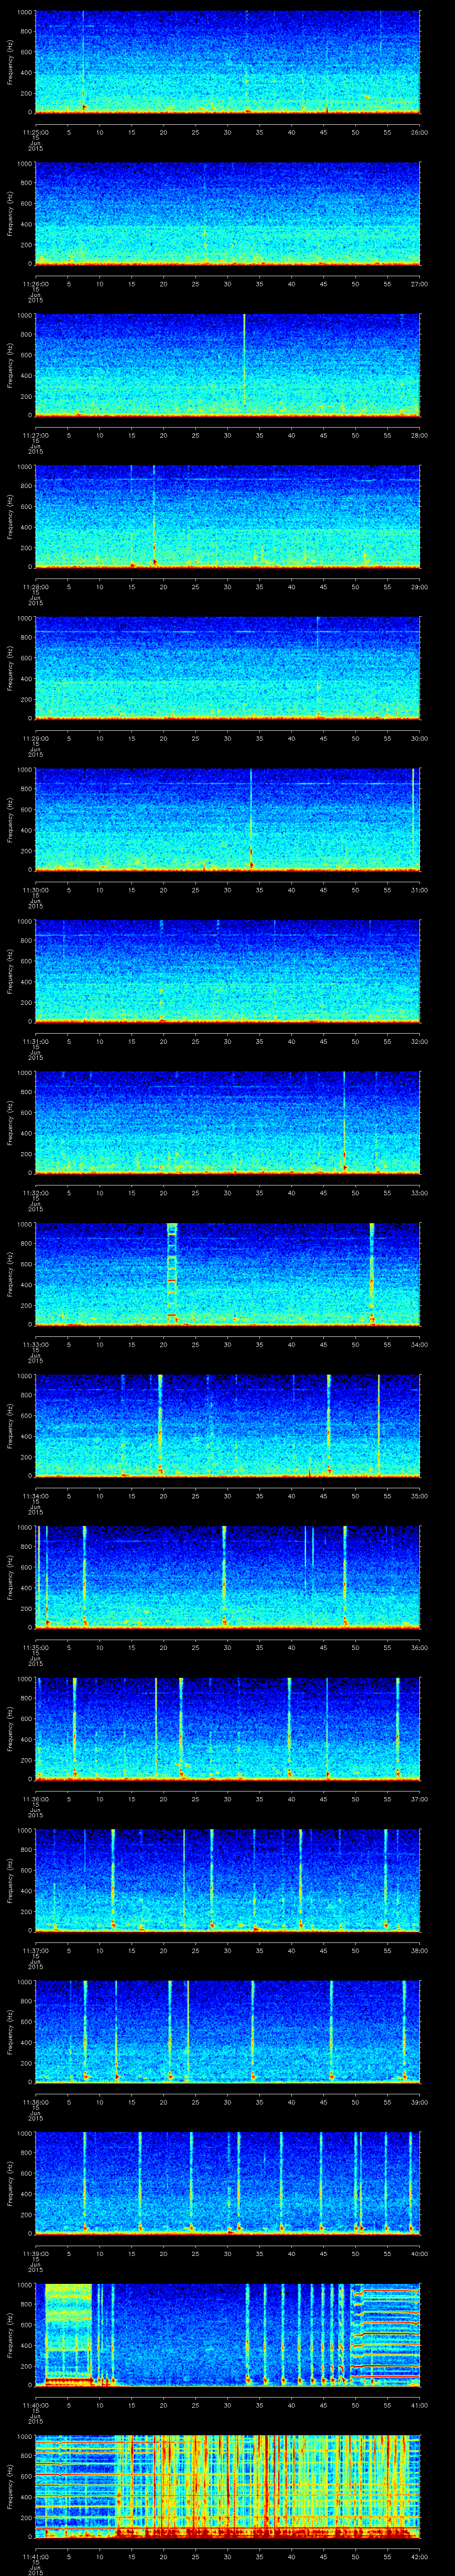The height and width of the screenshot is (2576, 455).
Task: Choose the 11:36:00 time label
Action: (35, 1799)
